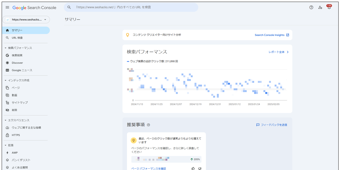Click the padlock icon beside HTTPS
The width and height of the screenshot is (340, 170).
pyautogui.click(x=8, y=135)
